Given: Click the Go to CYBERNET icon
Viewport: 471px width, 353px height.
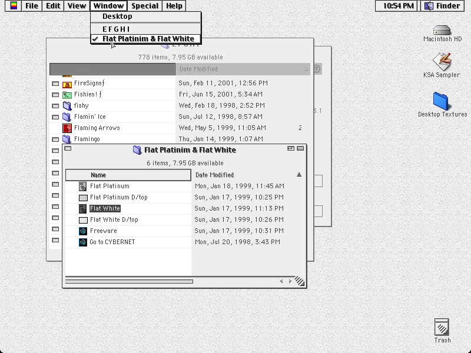Looking at the screenshot, I should point(83,242).
